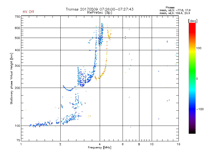Click the title 'Tromsø 20170509 07:26:00-07:27:43'
This screenshot has width=210, height=157.
tap(99, 9)
